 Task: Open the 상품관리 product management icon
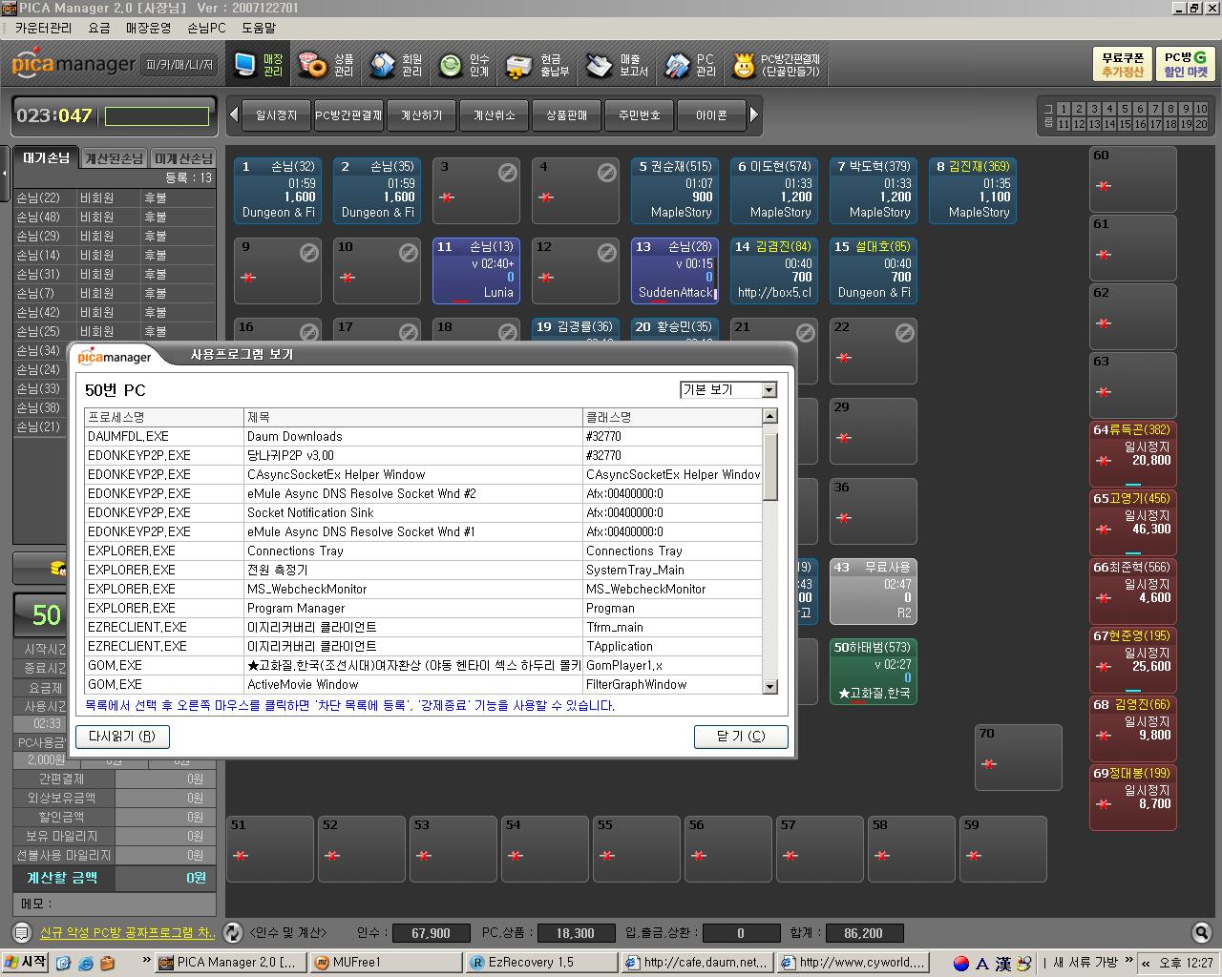[327, 65]
